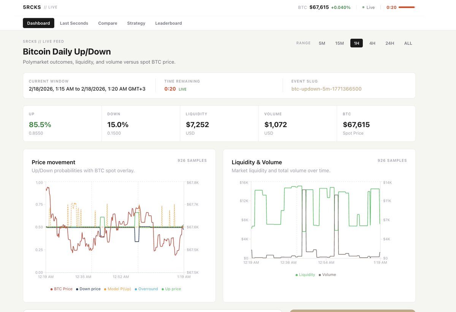The height and width of the screenshot is (312, 456).
Task: Open the Compare tab
Action: tap(108, 23)
